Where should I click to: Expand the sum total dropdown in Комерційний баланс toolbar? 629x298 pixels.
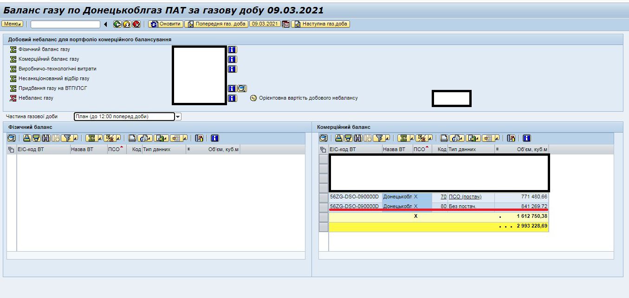pyautogui.click(x=412, y=138)
